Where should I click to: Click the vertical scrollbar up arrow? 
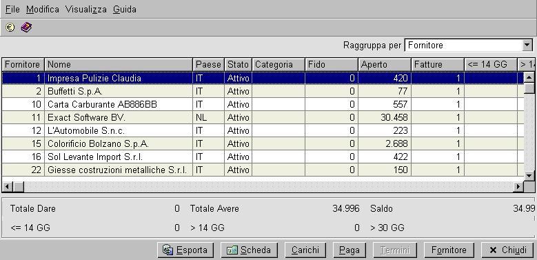point(529,77)
